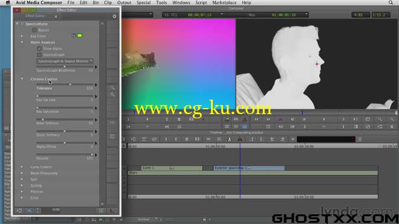The image size is (399, 224).
Task: Expand the Spill section
Action: pos(22,179)
